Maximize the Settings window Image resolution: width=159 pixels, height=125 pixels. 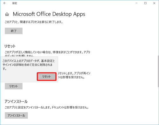[145, 3]
